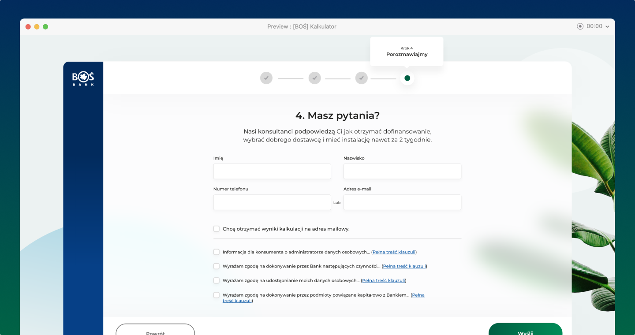635x335 pixels.
Task: Tick consent for Bank actions checkbox
Action: pos(217,266)
